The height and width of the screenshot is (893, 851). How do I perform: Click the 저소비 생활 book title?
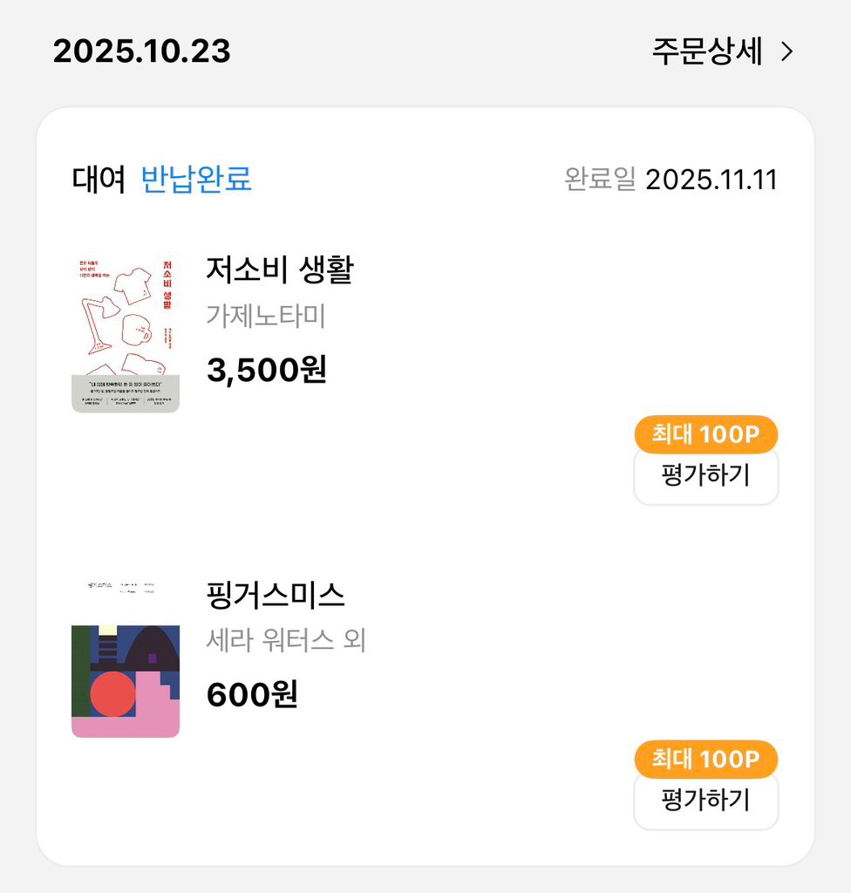point(279,269)
